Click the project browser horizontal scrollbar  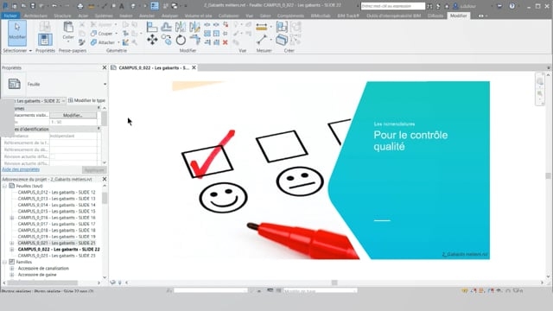(42, 282)
